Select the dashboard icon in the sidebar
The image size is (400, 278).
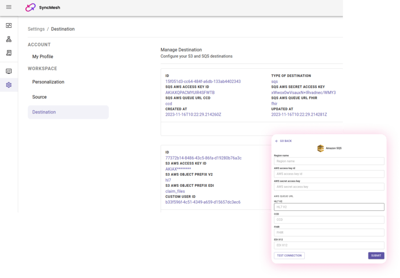(x=8, y=25)
